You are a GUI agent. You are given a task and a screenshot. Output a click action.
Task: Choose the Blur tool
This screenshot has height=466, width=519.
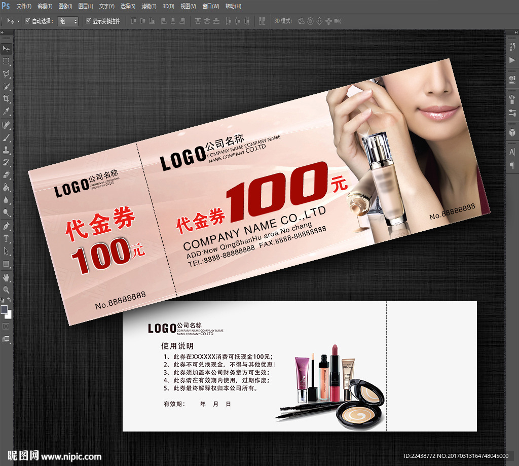click(x=6, y=200)
